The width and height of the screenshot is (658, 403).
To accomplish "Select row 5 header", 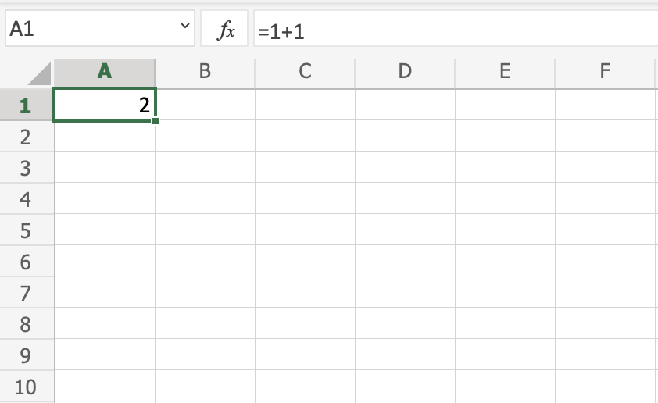I will tap(26, 230).
